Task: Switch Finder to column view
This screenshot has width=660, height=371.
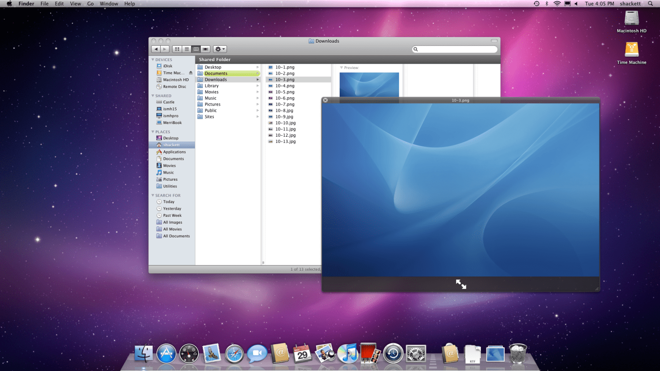Action: (x=196, y=49)
